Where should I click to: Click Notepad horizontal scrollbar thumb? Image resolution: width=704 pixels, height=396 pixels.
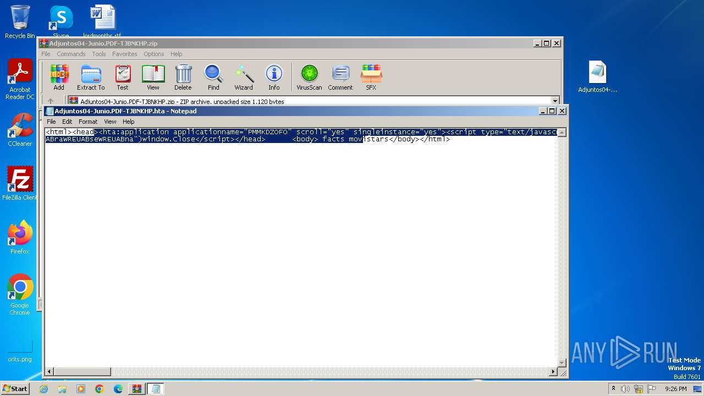point(82,372)
